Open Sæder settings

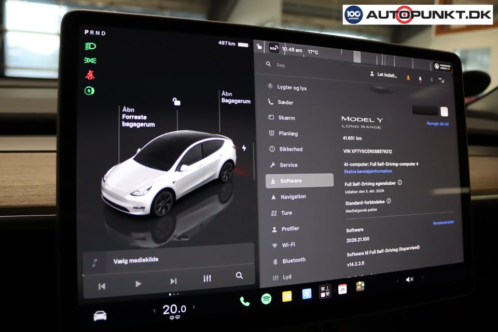click(281, 102)
